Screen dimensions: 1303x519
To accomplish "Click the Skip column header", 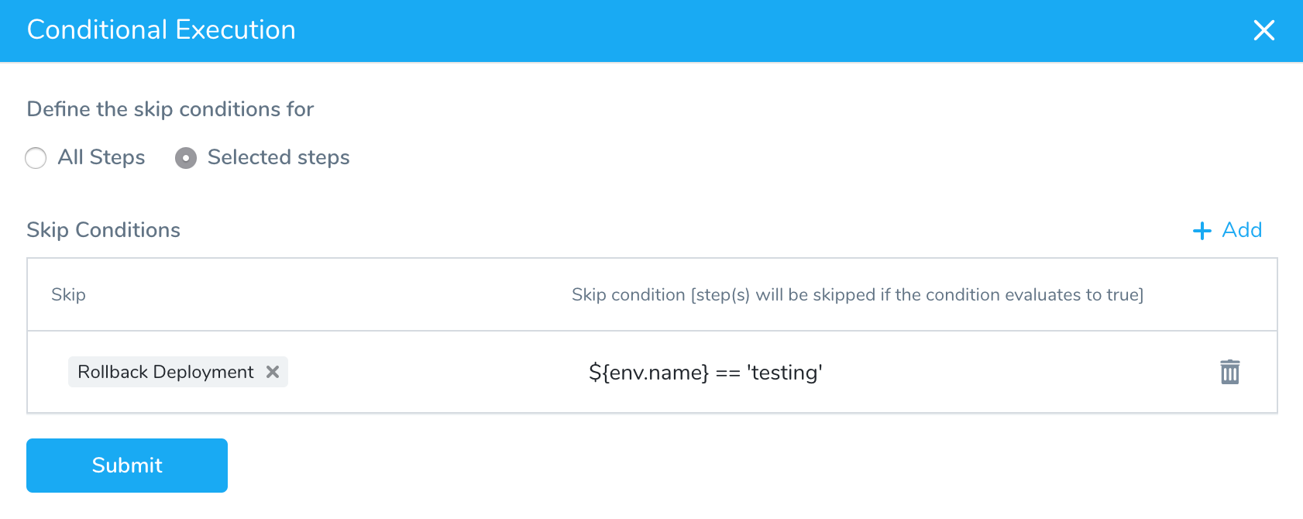I will (x=68, y=294).
